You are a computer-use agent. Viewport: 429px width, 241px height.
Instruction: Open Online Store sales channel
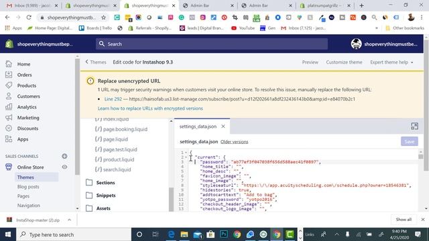point(30,167)
